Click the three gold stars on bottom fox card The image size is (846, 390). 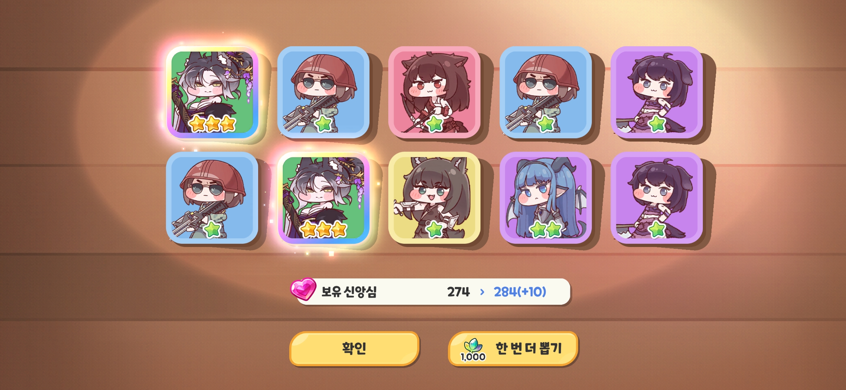point(324,229)
